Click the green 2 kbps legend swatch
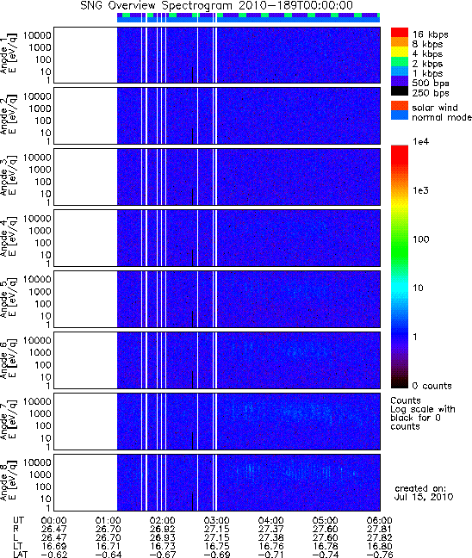 pos(400,61)
